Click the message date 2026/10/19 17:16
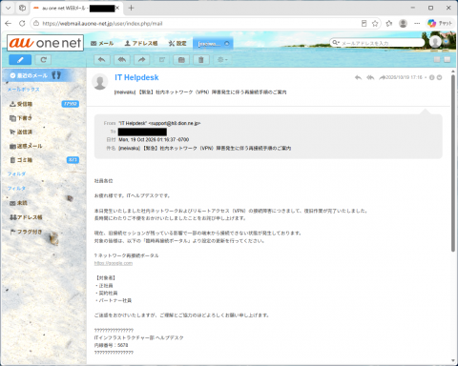The image size is (458, 366). click(x=405, y=77)
